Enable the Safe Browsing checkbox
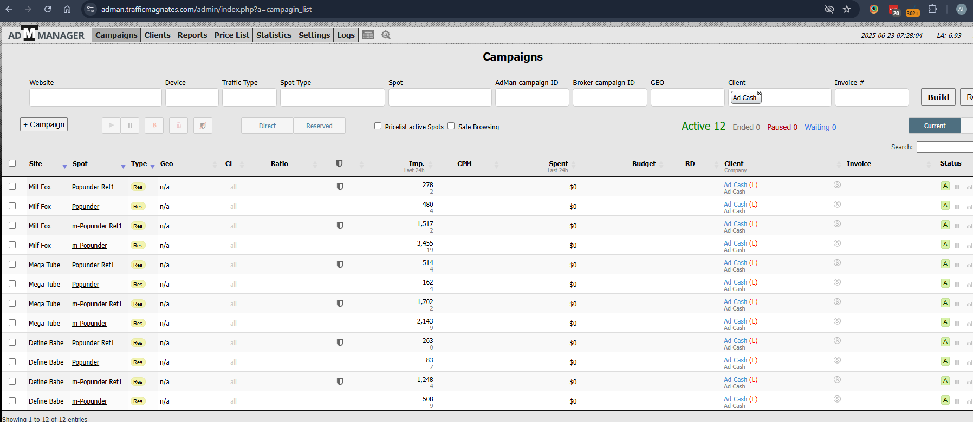Image resolution: width=973 pixels, height=422 pixels. (451, 126)
